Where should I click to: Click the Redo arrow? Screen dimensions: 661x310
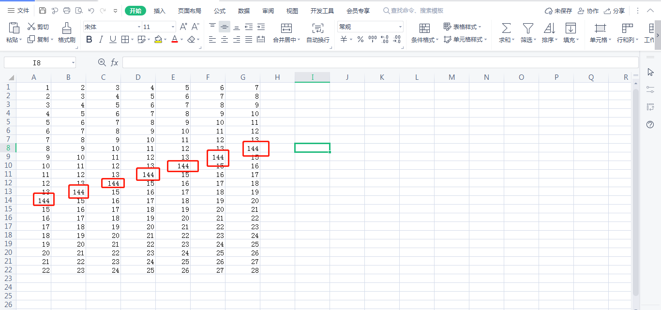pos(103,11)
